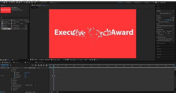
Task: Step back one frame in Preview panel
Action: 163,13
